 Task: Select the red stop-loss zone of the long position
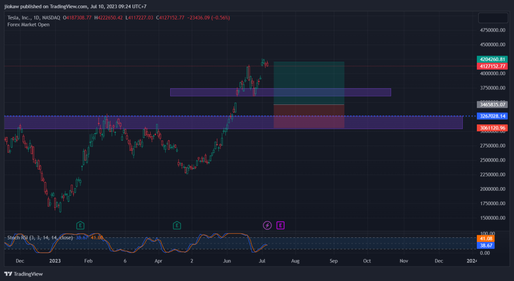coord(309,116)
